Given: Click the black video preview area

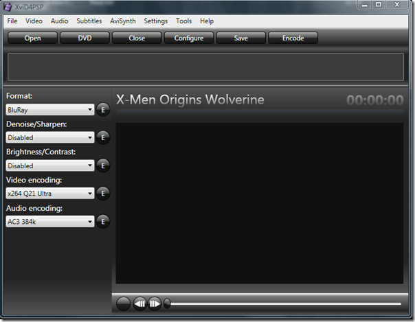Looking at the screenshot, I should [x=260, y=203].
